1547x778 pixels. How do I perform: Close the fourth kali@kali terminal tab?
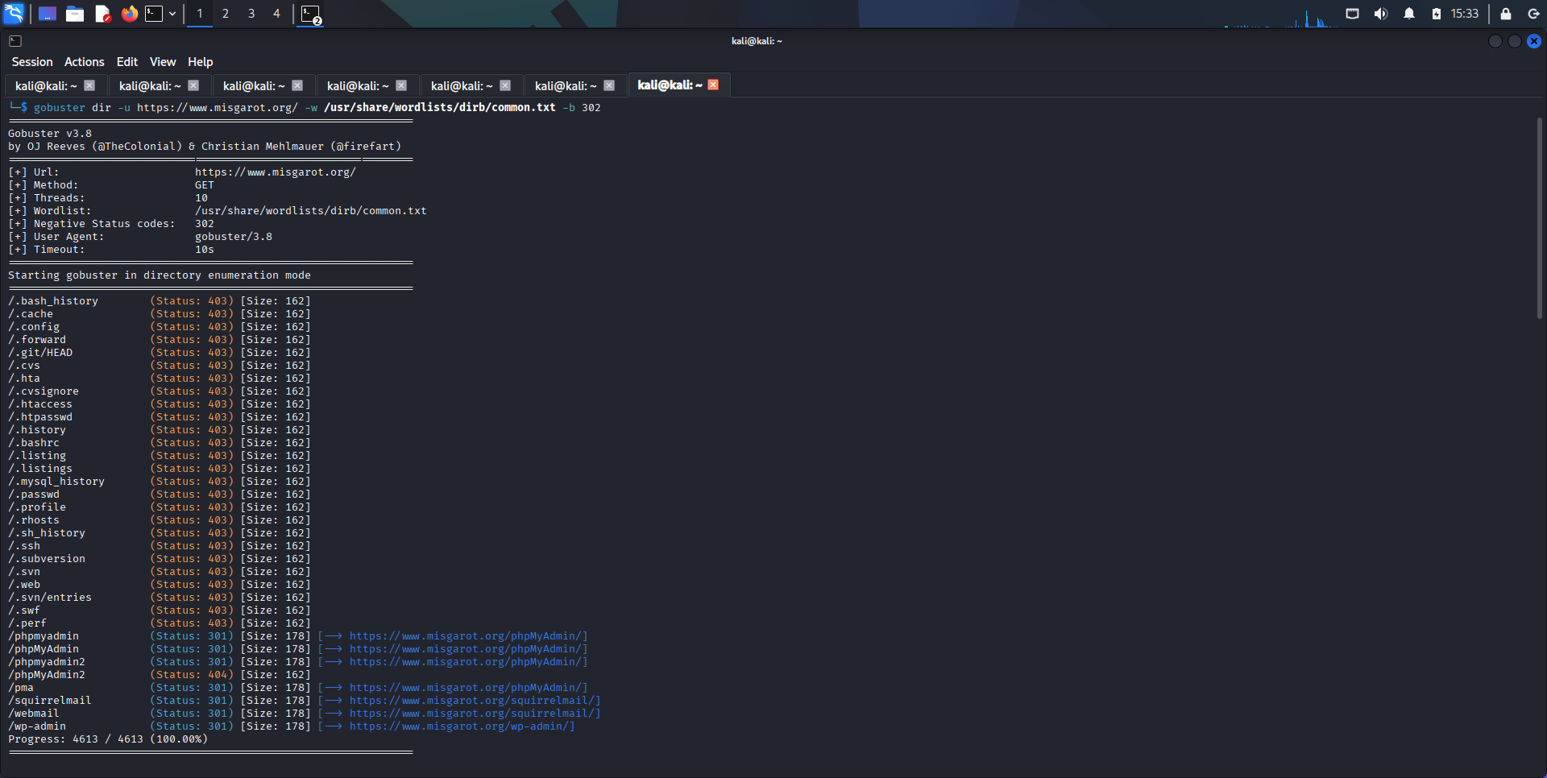tap(401, 85)
